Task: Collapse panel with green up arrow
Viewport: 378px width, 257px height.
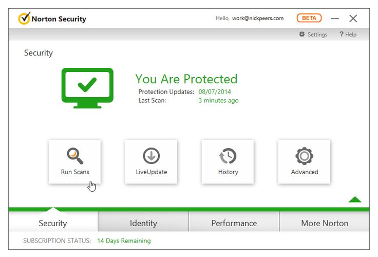Action: pyautogui.click(x=354, y=199)
